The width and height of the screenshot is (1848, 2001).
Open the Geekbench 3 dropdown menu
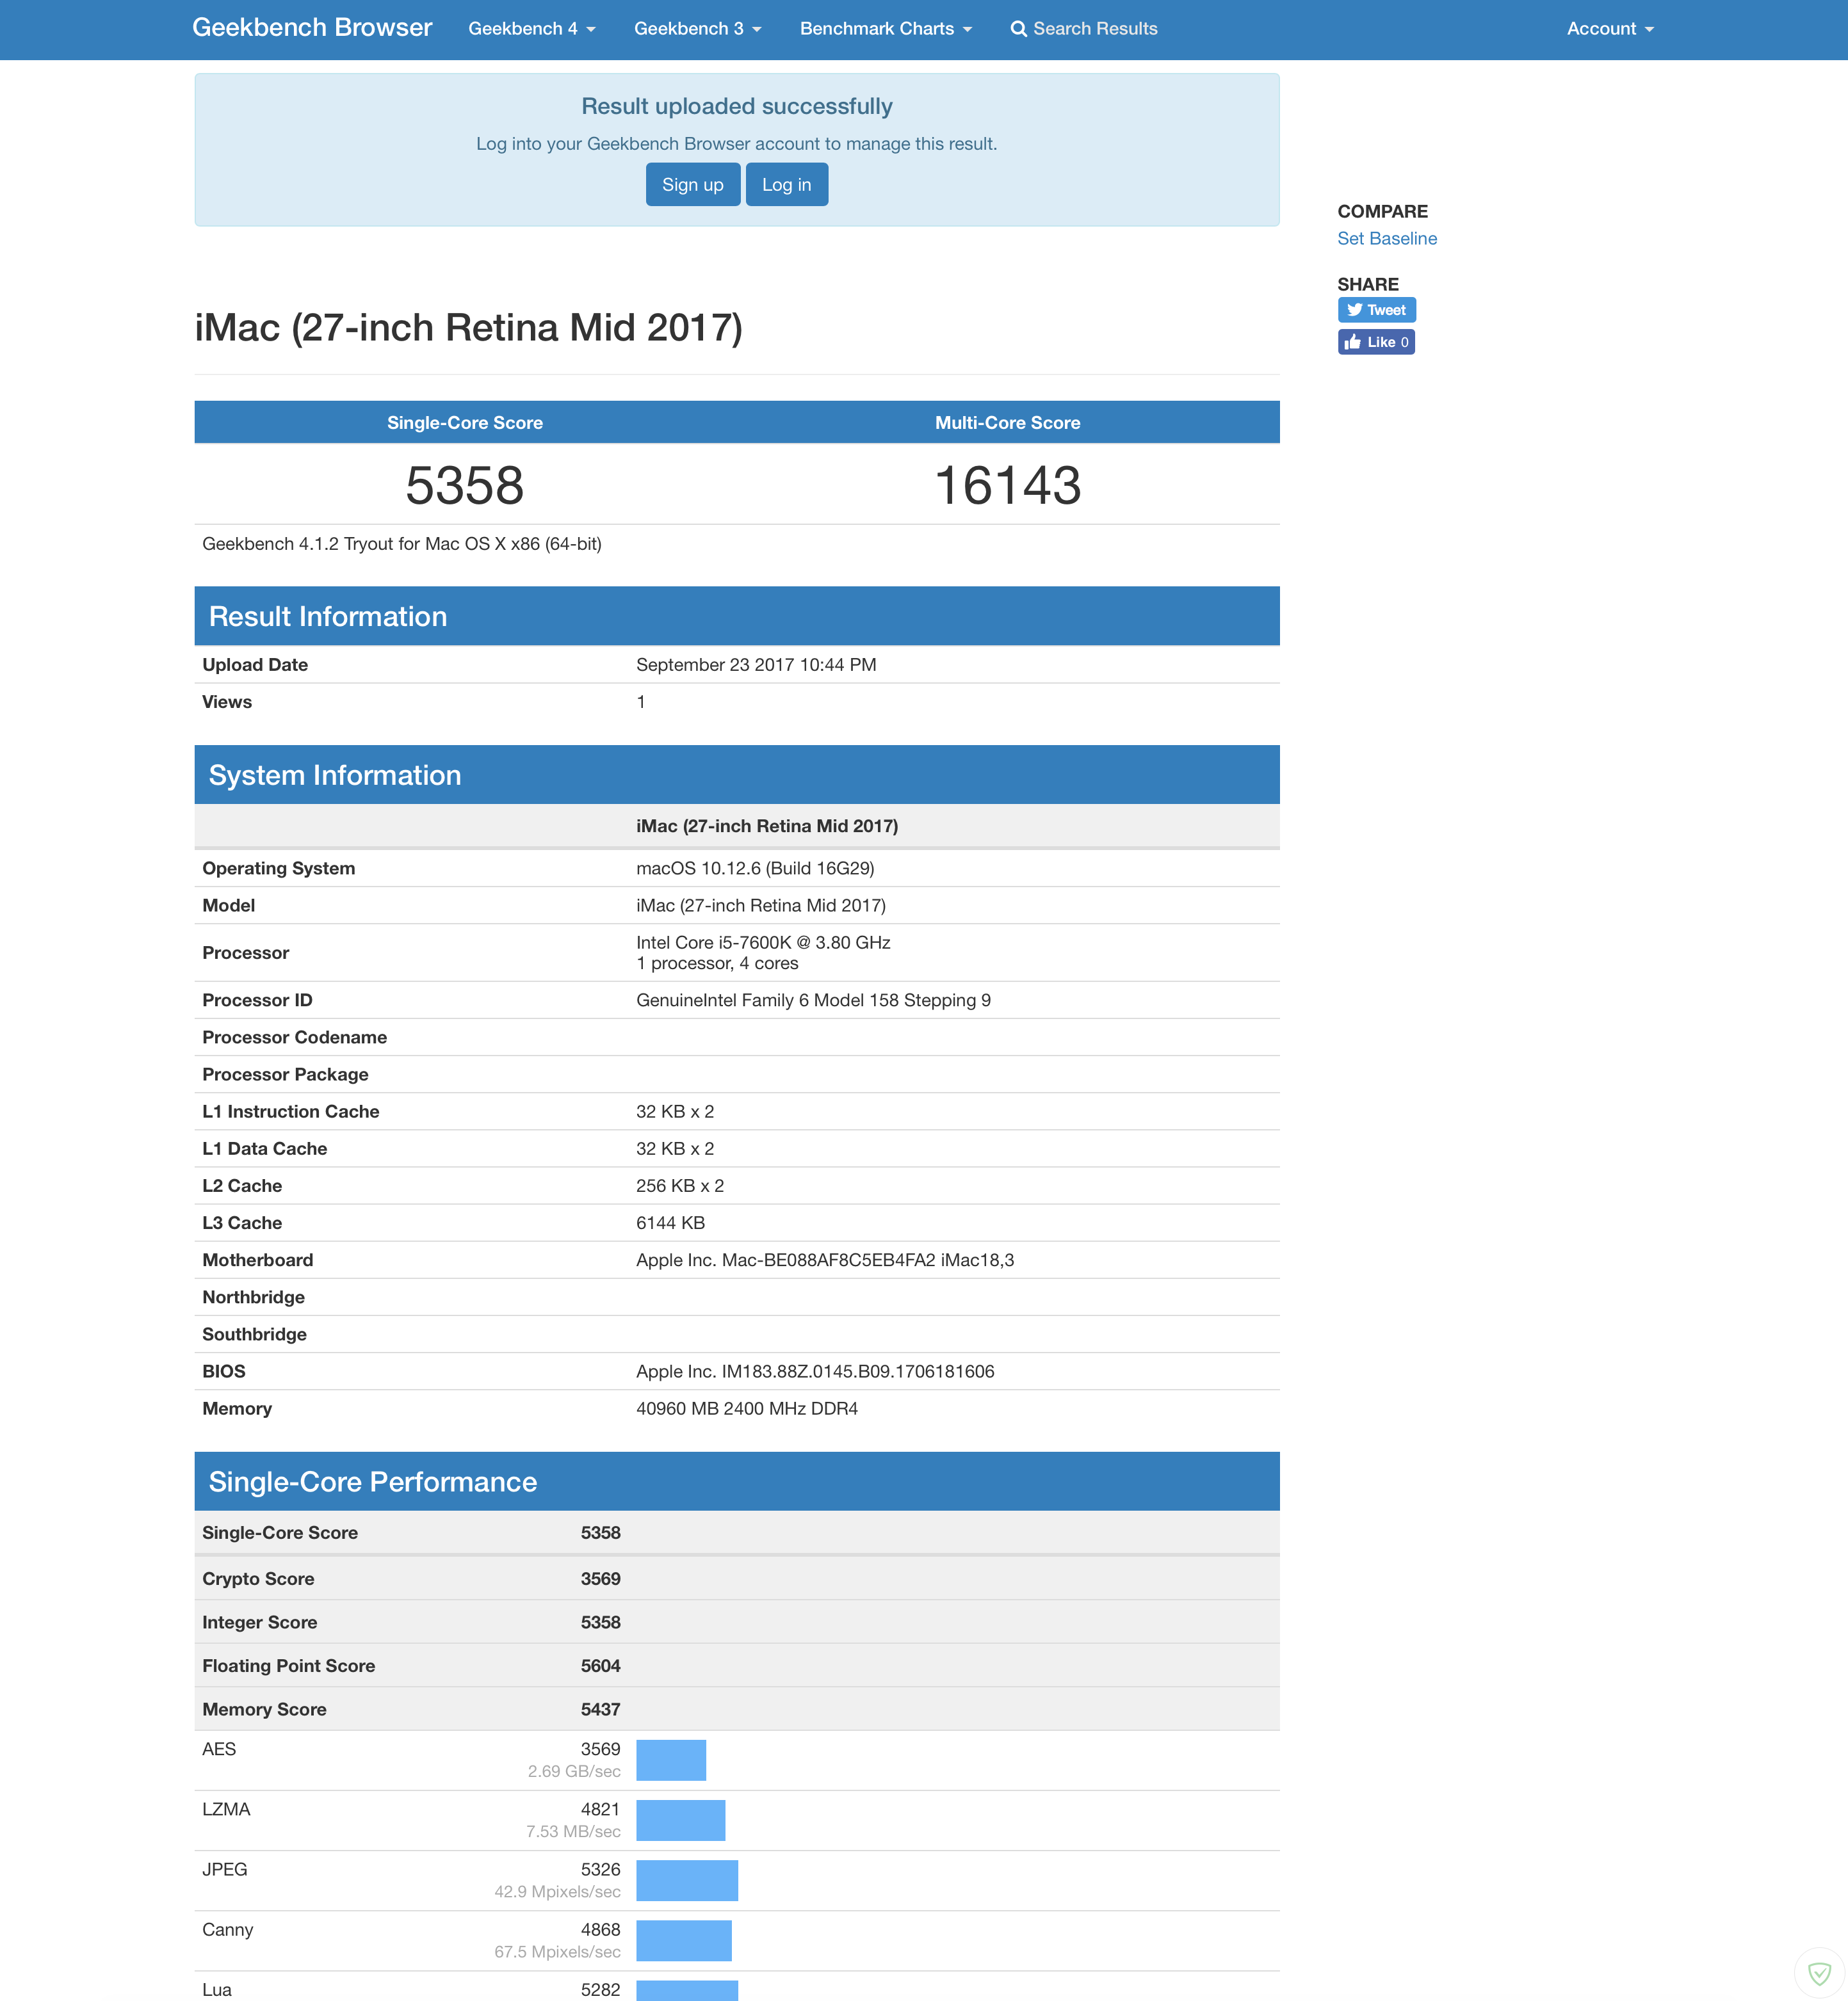pyautogui.click(x=698, y=29)
